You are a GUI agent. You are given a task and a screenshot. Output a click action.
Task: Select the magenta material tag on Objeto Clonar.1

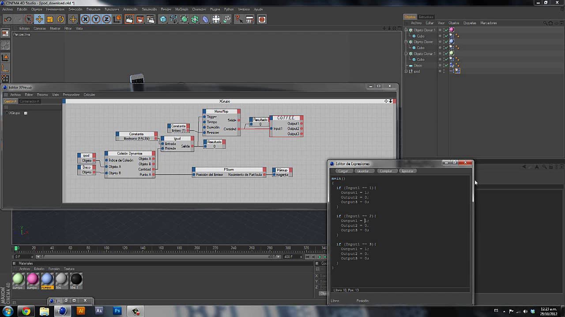click(452, 30)
